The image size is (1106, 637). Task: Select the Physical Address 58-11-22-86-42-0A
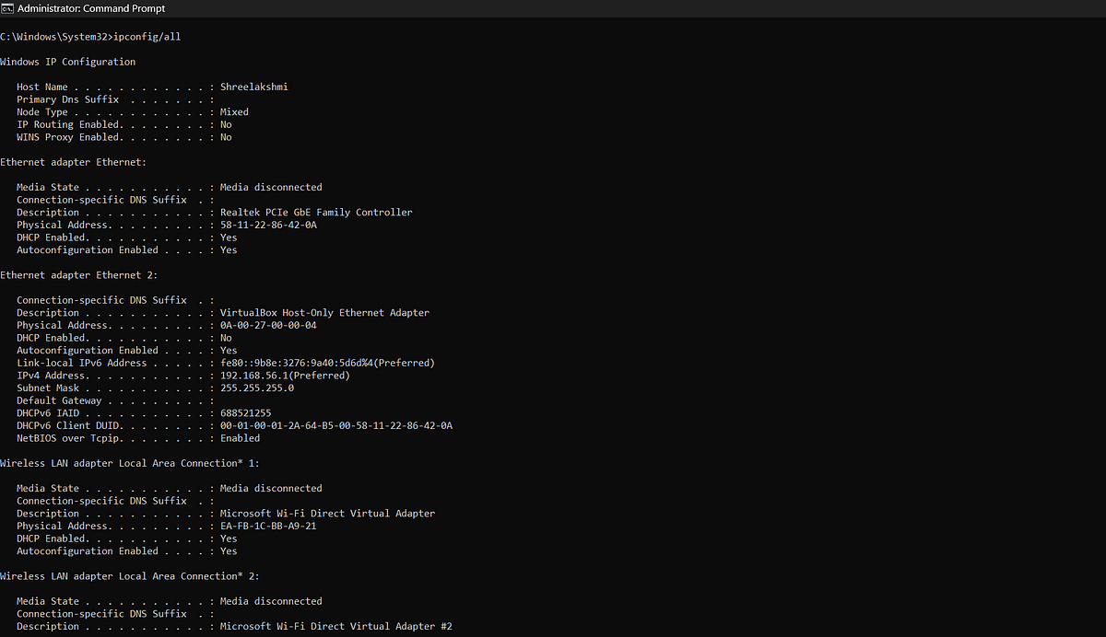[267, 225]
